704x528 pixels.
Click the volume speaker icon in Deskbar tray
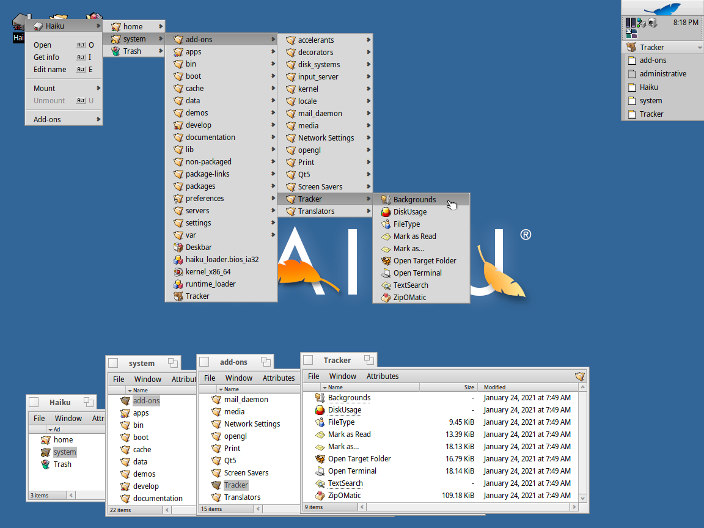653,23
